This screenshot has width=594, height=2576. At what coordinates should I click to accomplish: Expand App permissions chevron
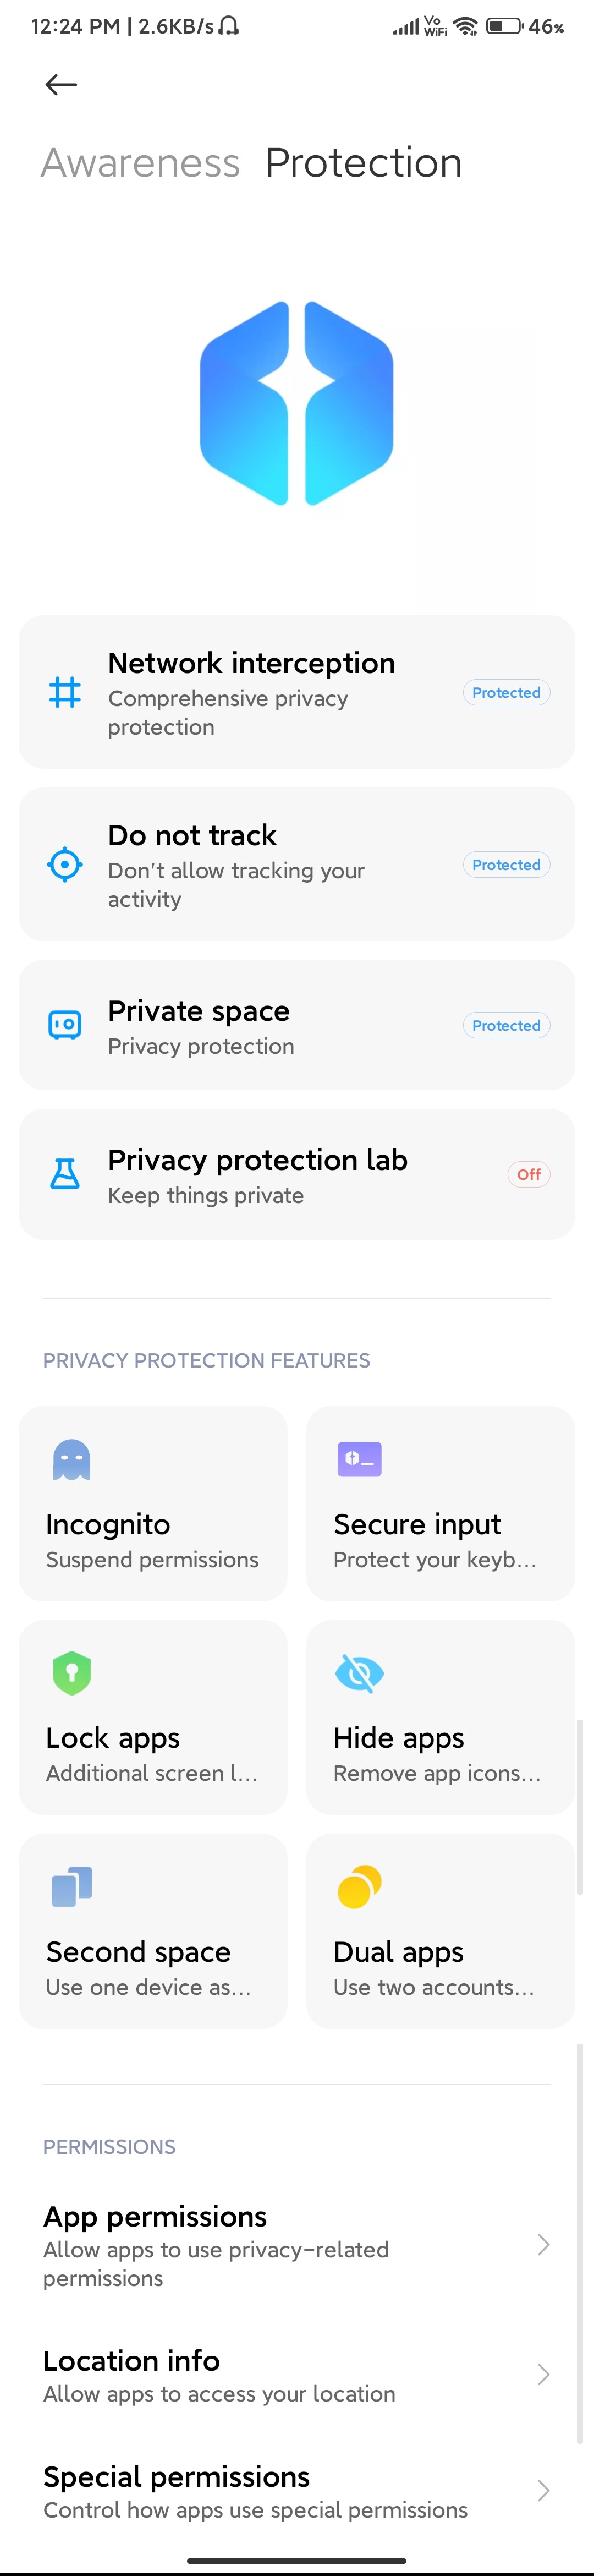[543, 2244]
